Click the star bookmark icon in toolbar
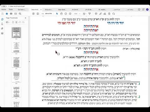The image size is (150, 112). click(x=7, y=14)
